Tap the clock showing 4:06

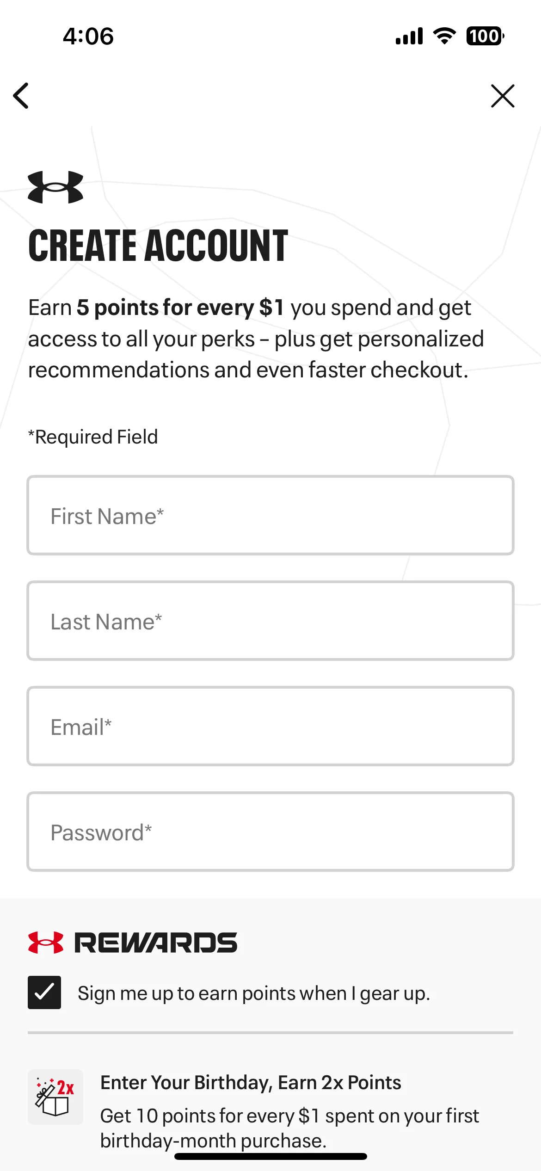pyautogui.click(x=88, y=36)
